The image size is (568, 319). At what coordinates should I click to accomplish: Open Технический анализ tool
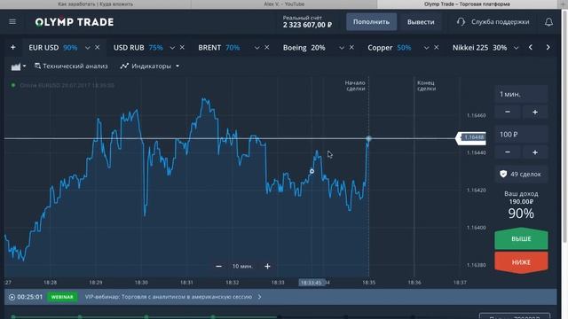click(71, 66)
